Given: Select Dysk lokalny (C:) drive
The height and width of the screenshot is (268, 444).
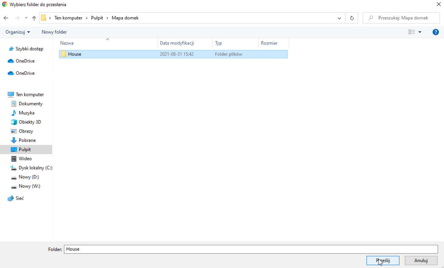Looking at the screenshot, I should pos(35,168).
